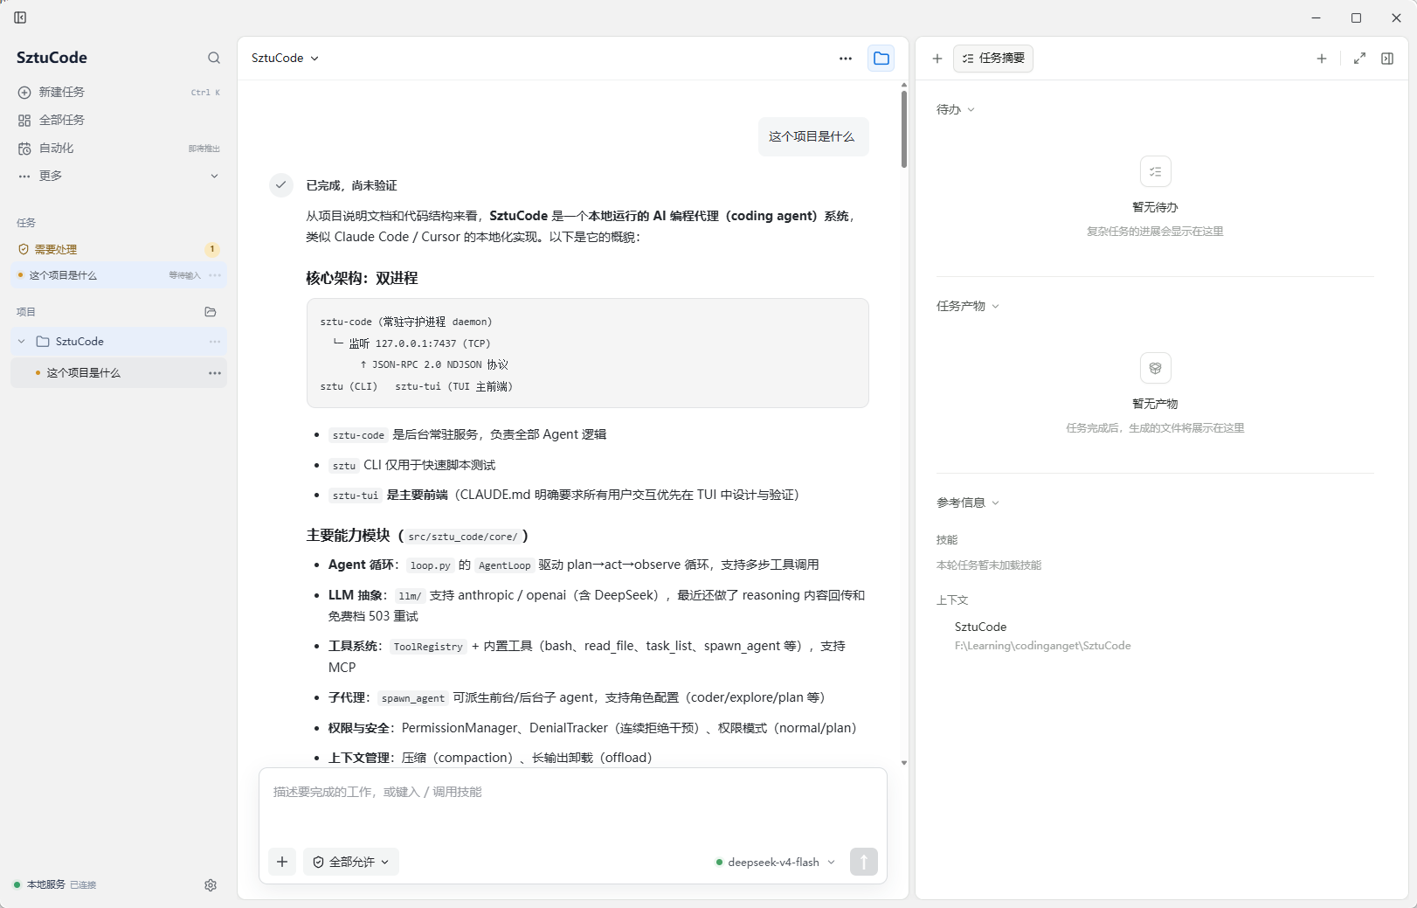Image resolution: width=1417 pixels, height=908 pixels.
Task: Open deepseek-v4-flash model selector
Action: pyautogui.click(x=775, y=863)
